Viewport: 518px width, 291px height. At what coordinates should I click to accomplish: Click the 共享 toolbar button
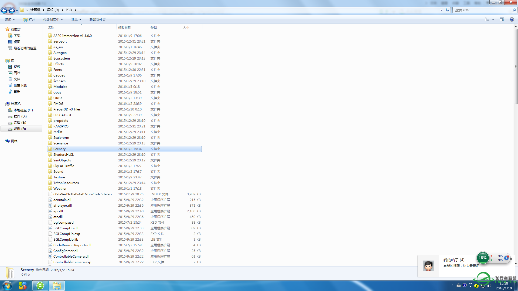click(75, 20)
